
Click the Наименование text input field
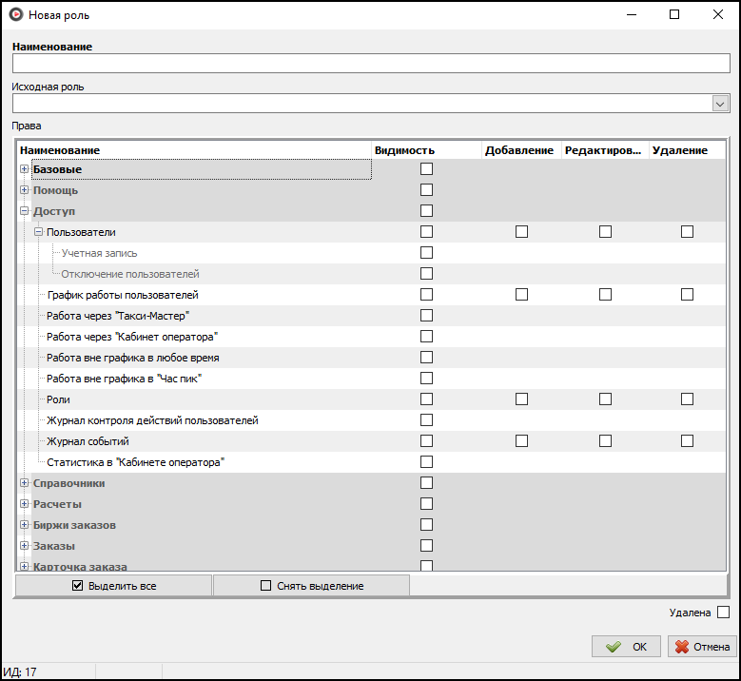[370, 64]
